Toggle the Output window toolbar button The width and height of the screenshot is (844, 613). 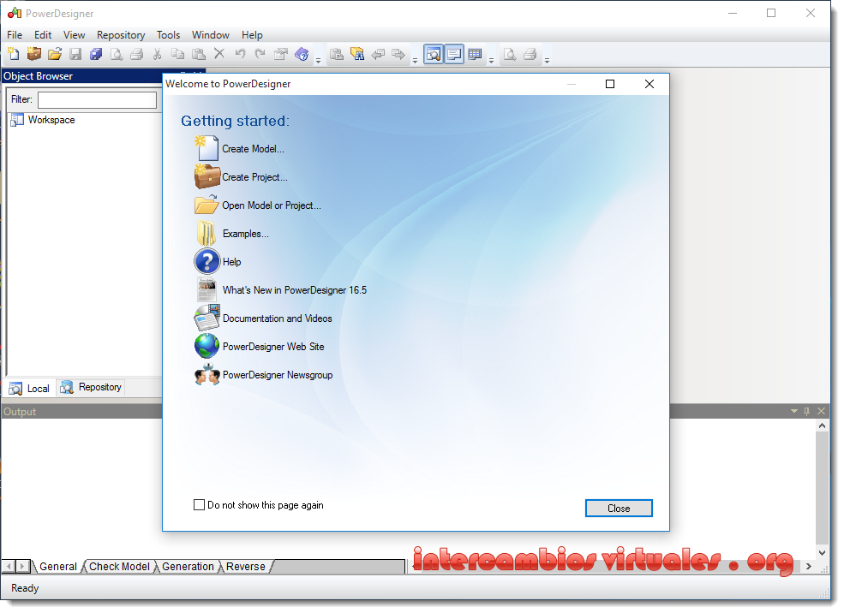[x=454, y=54]
